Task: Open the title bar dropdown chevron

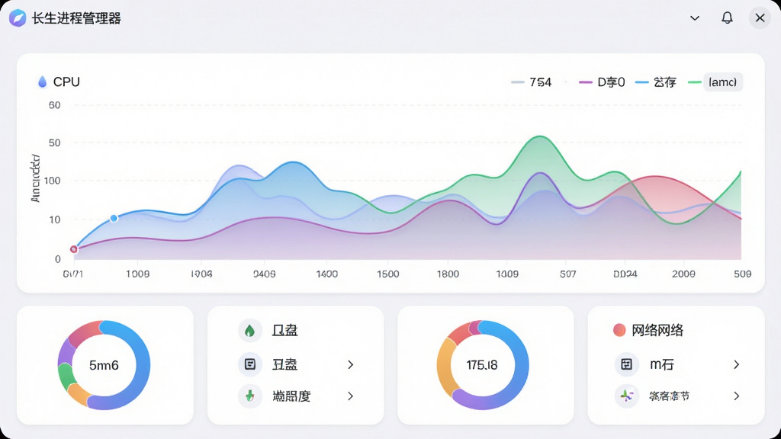Action: pyautogui.click(x=694, y=18)
